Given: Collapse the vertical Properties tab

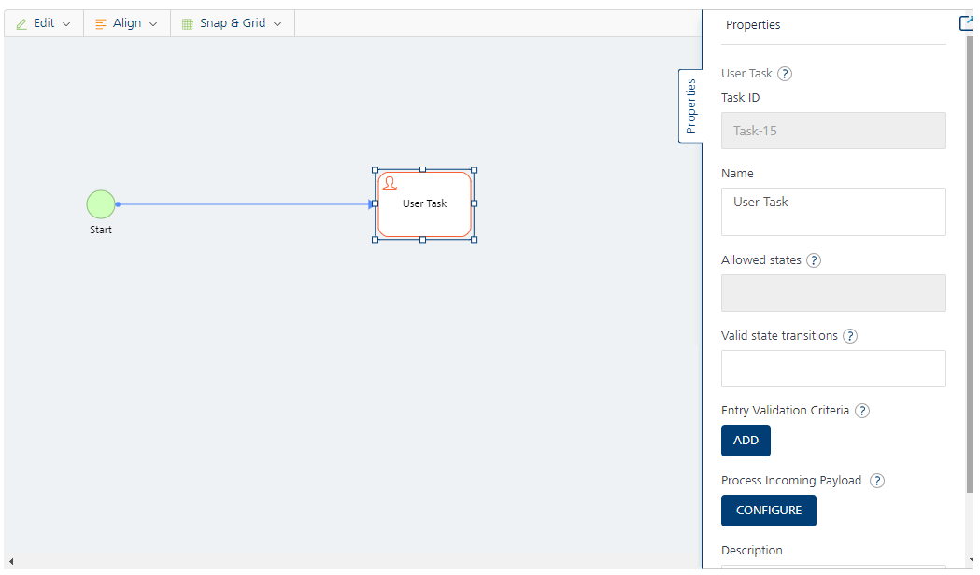Looking at the screenshot, I should (690, 105).
